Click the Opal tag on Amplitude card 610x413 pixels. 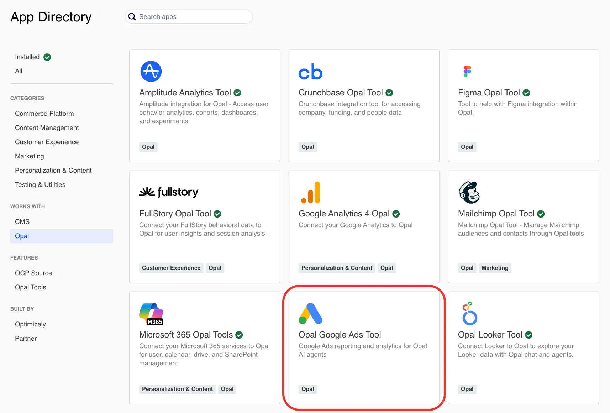pos(148,147)
